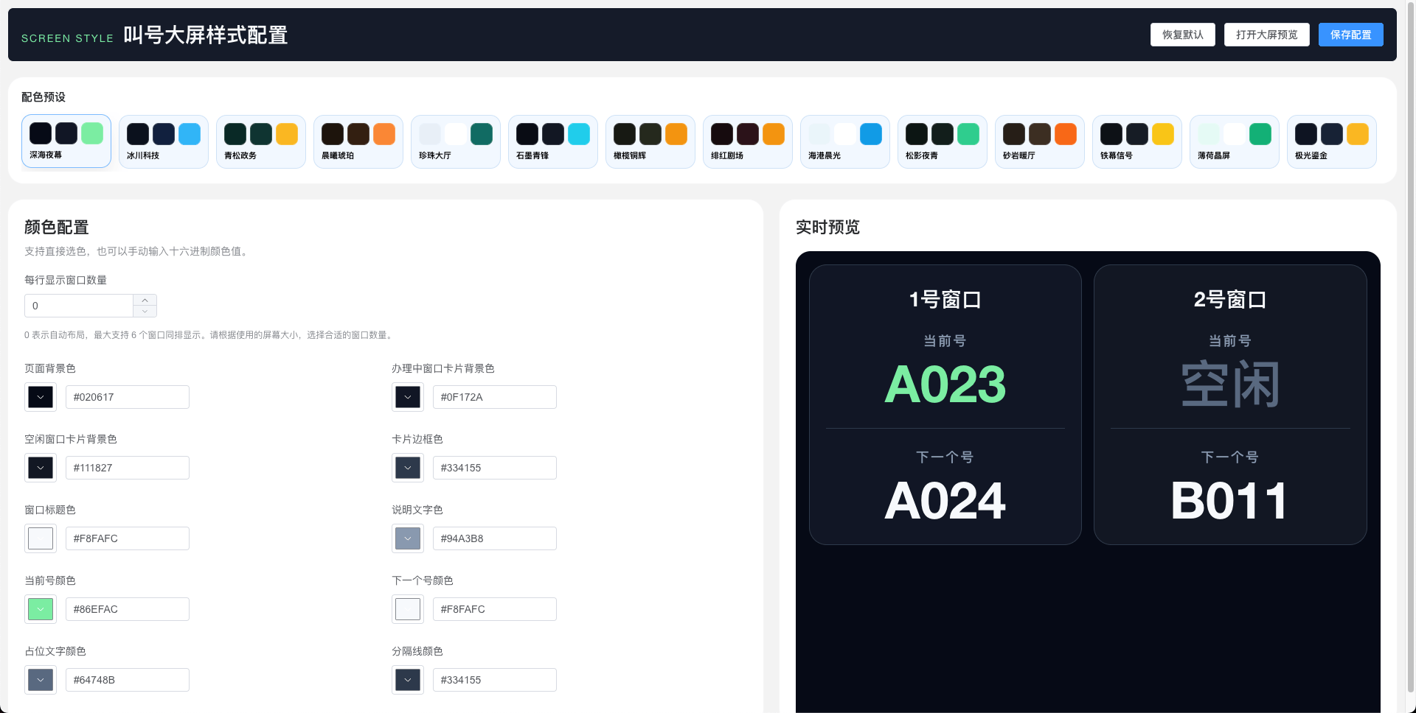Image resolution: width=1416 pixels, height=713 pixels.
Task: Click the 窗口标题色 hex input field
Action: click(128, 538)
